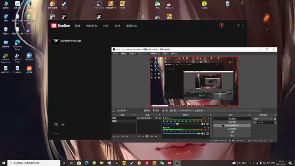Pop out the 来源 sources dock
Viewport: 295px width, 166px height.
click(160, 115)
